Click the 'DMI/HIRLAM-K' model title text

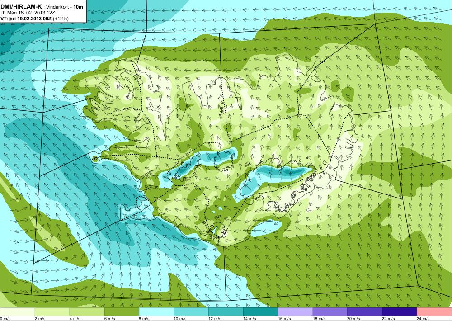point(21,6)
